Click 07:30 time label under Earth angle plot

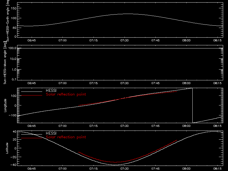[125, 40]
